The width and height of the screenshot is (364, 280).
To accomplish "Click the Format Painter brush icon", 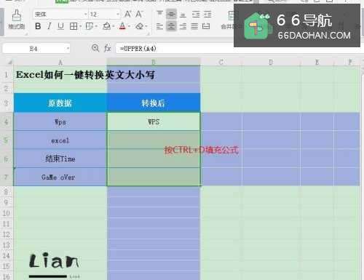I will click(17, 16).
